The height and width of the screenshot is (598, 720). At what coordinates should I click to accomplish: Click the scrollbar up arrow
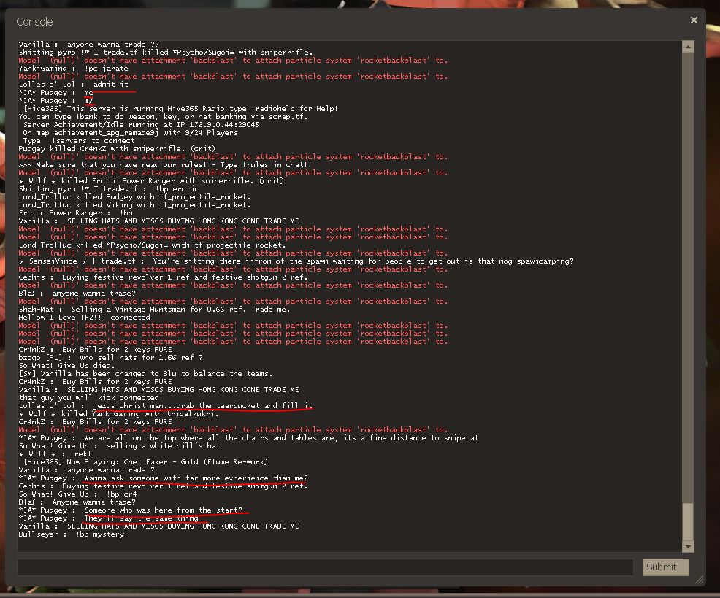pos(687,47)
